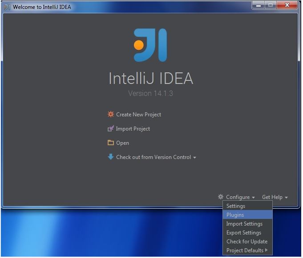Image resolution: width=303 pixels, height=258 pixels.
Task: Choose Export Settings menu entry
Action: point(247,233)
